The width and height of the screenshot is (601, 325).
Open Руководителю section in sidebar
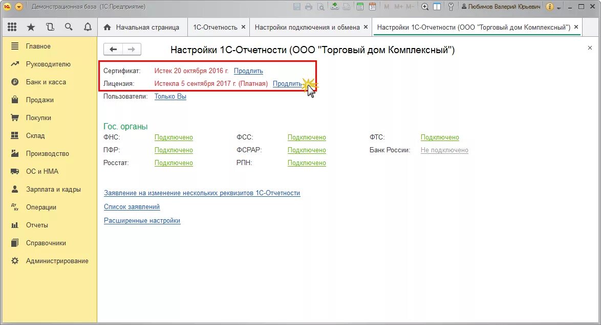(x=49, y=64)
